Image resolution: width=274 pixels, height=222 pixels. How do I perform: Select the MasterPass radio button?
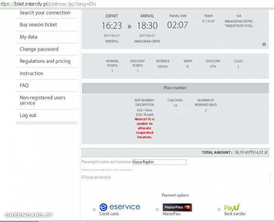pos(158,209)
